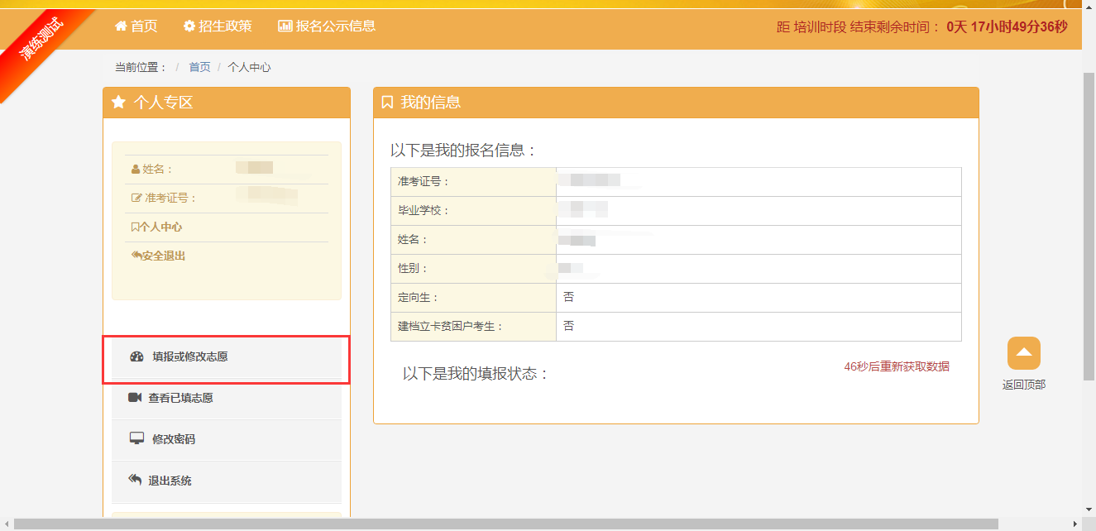Click the home icon beside 首页
This screenshot has width=1096, height=531.
121,26
